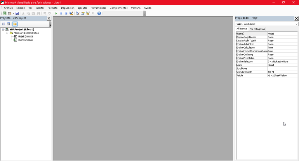Click the Cut scissors icon

(x=23, y=13)
